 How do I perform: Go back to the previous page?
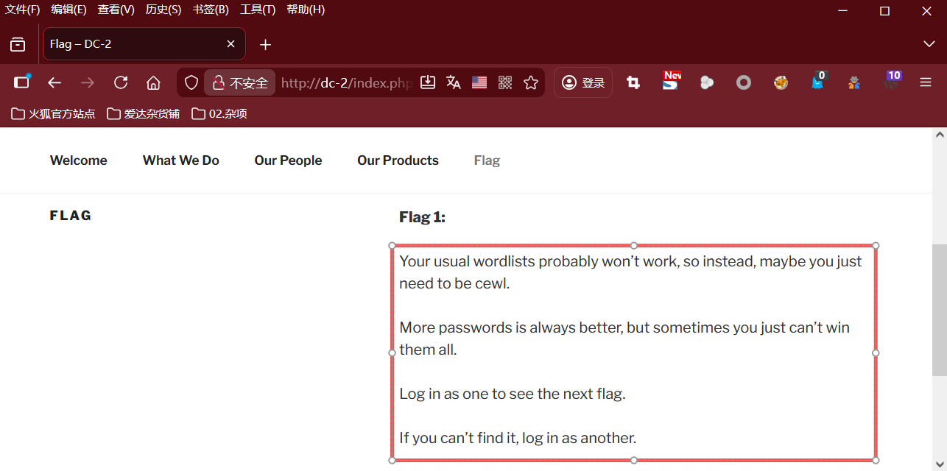[x=54, y=83]
